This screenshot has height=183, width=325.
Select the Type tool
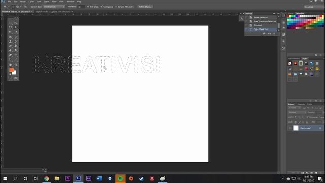click(16, 55)
